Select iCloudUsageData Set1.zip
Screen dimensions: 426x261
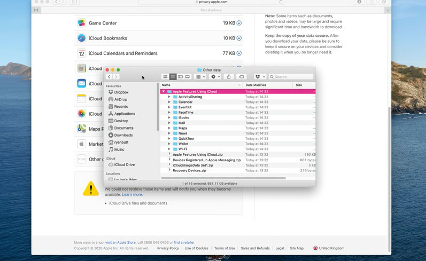238,165
